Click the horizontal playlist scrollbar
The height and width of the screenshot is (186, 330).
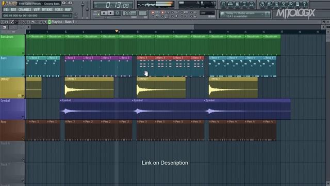tap(121, 27)
